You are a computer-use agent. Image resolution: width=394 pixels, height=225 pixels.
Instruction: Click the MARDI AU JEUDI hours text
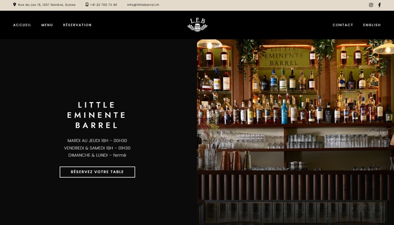click(97, 140)
